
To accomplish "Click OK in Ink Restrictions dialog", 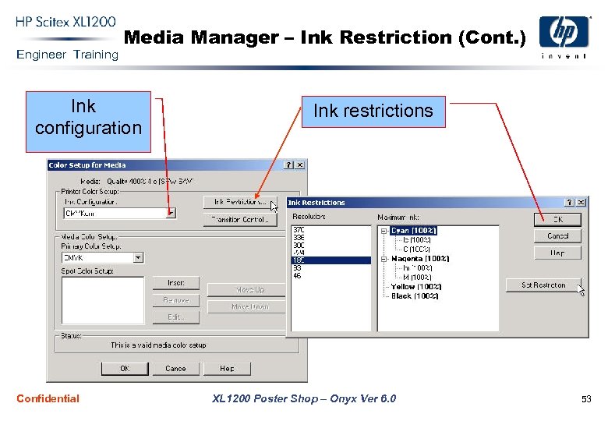I will click(557, 219).
